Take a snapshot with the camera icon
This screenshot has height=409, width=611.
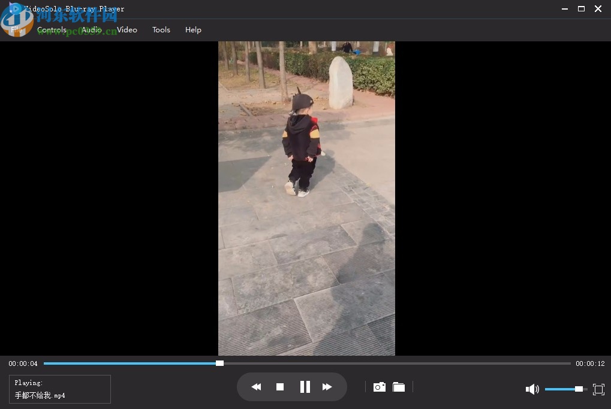(x=379, y=387)
